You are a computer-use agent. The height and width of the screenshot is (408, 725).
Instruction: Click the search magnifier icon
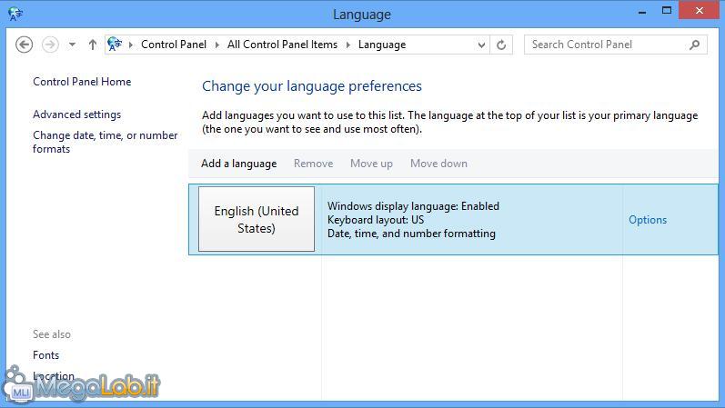point(694,45)
